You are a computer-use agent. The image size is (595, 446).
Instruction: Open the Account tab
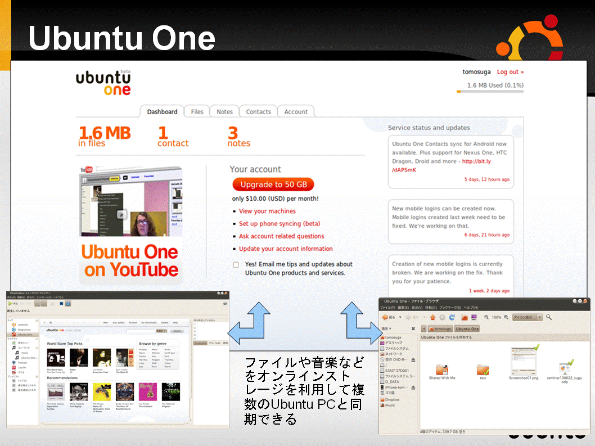[x=296, y=111]
